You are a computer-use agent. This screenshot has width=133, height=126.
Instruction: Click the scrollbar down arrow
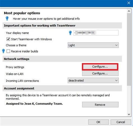tap(129, 114)
